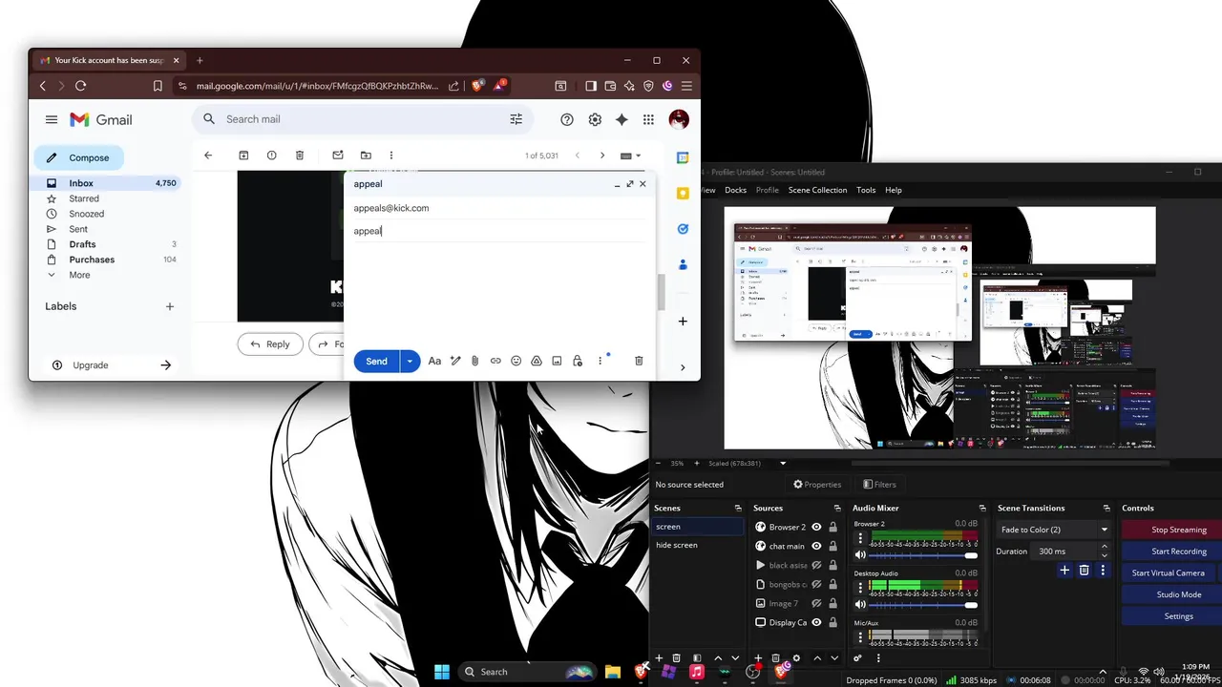Viewport: 1222px width, 687px height.
Task: Attach a file in compose window
Action: click(474, 361)
